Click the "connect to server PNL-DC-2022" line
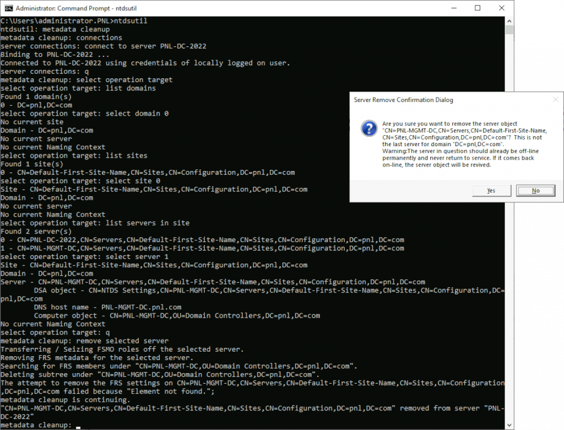Image resolution: width=564 pixels, height=430 pixels. coord(104,46)
